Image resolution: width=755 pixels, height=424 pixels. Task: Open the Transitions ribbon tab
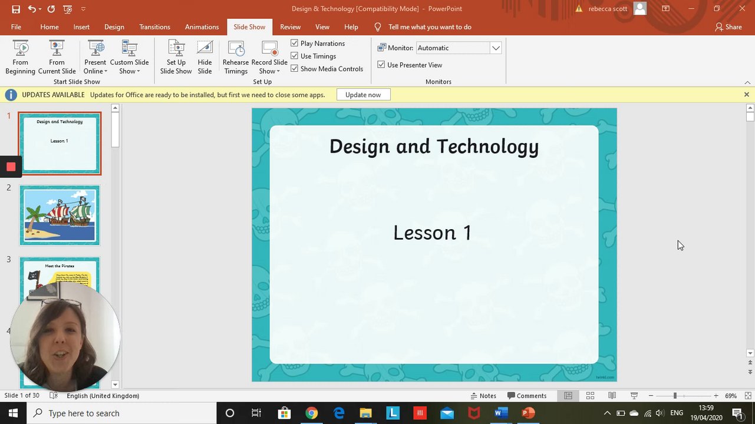coord(154,27)
